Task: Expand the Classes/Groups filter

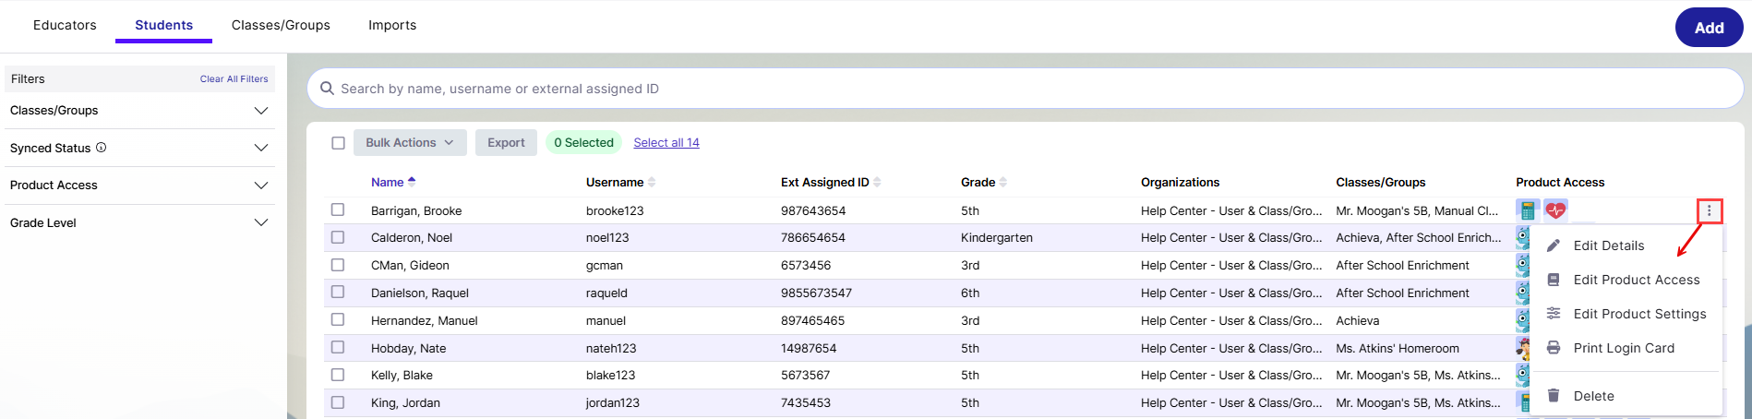Action: pyautogui.click(x=261, y=111)
